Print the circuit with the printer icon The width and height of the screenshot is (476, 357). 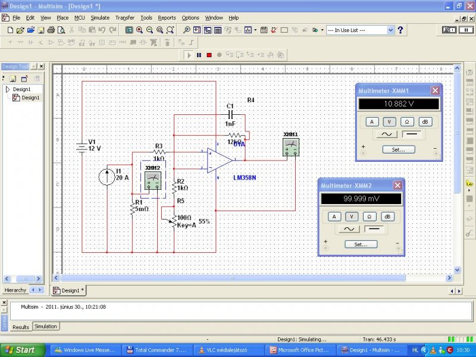(x=51, y=30)
